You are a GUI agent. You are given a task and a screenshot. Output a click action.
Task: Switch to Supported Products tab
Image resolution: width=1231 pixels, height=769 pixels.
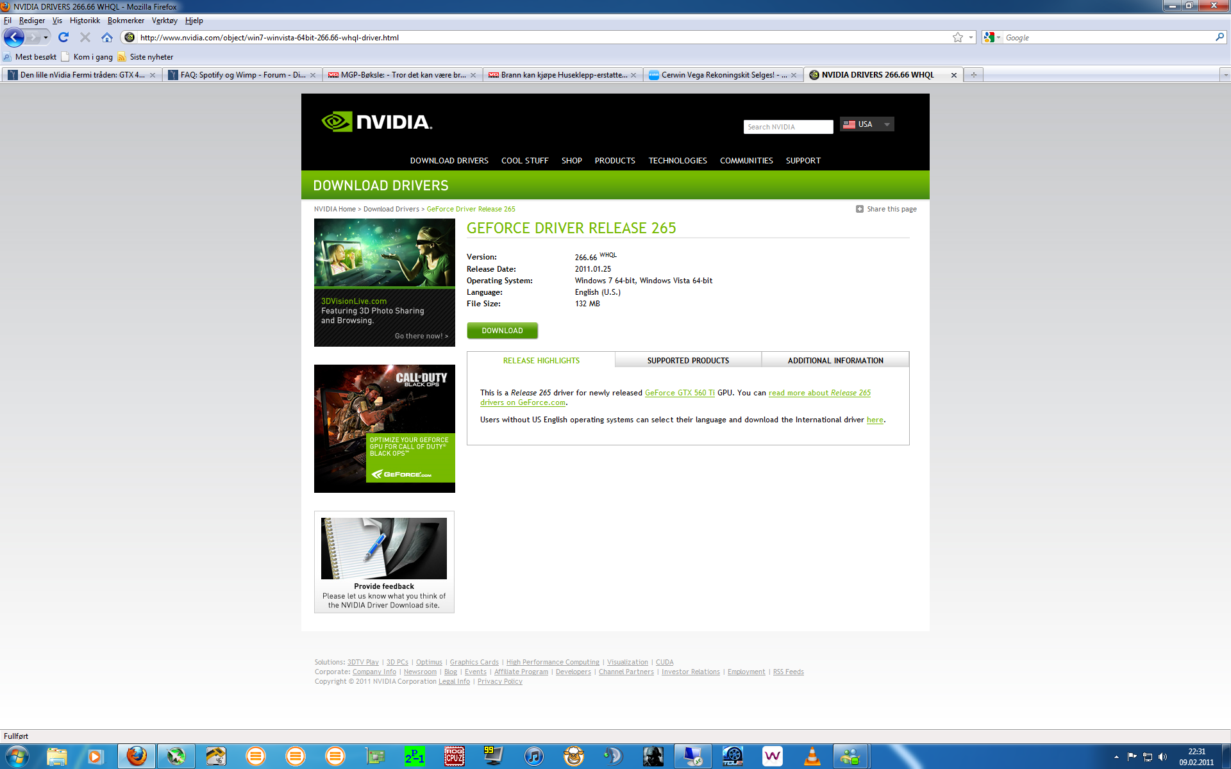688,360
